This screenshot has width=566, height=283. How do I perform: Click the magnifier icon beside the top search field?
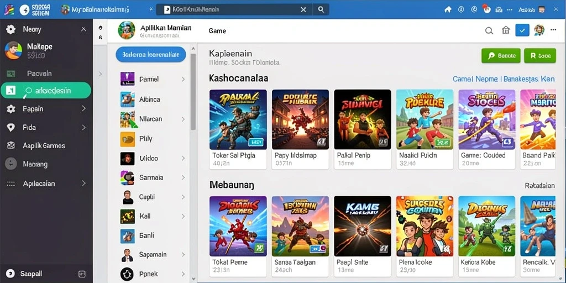[x=321, y=10]
